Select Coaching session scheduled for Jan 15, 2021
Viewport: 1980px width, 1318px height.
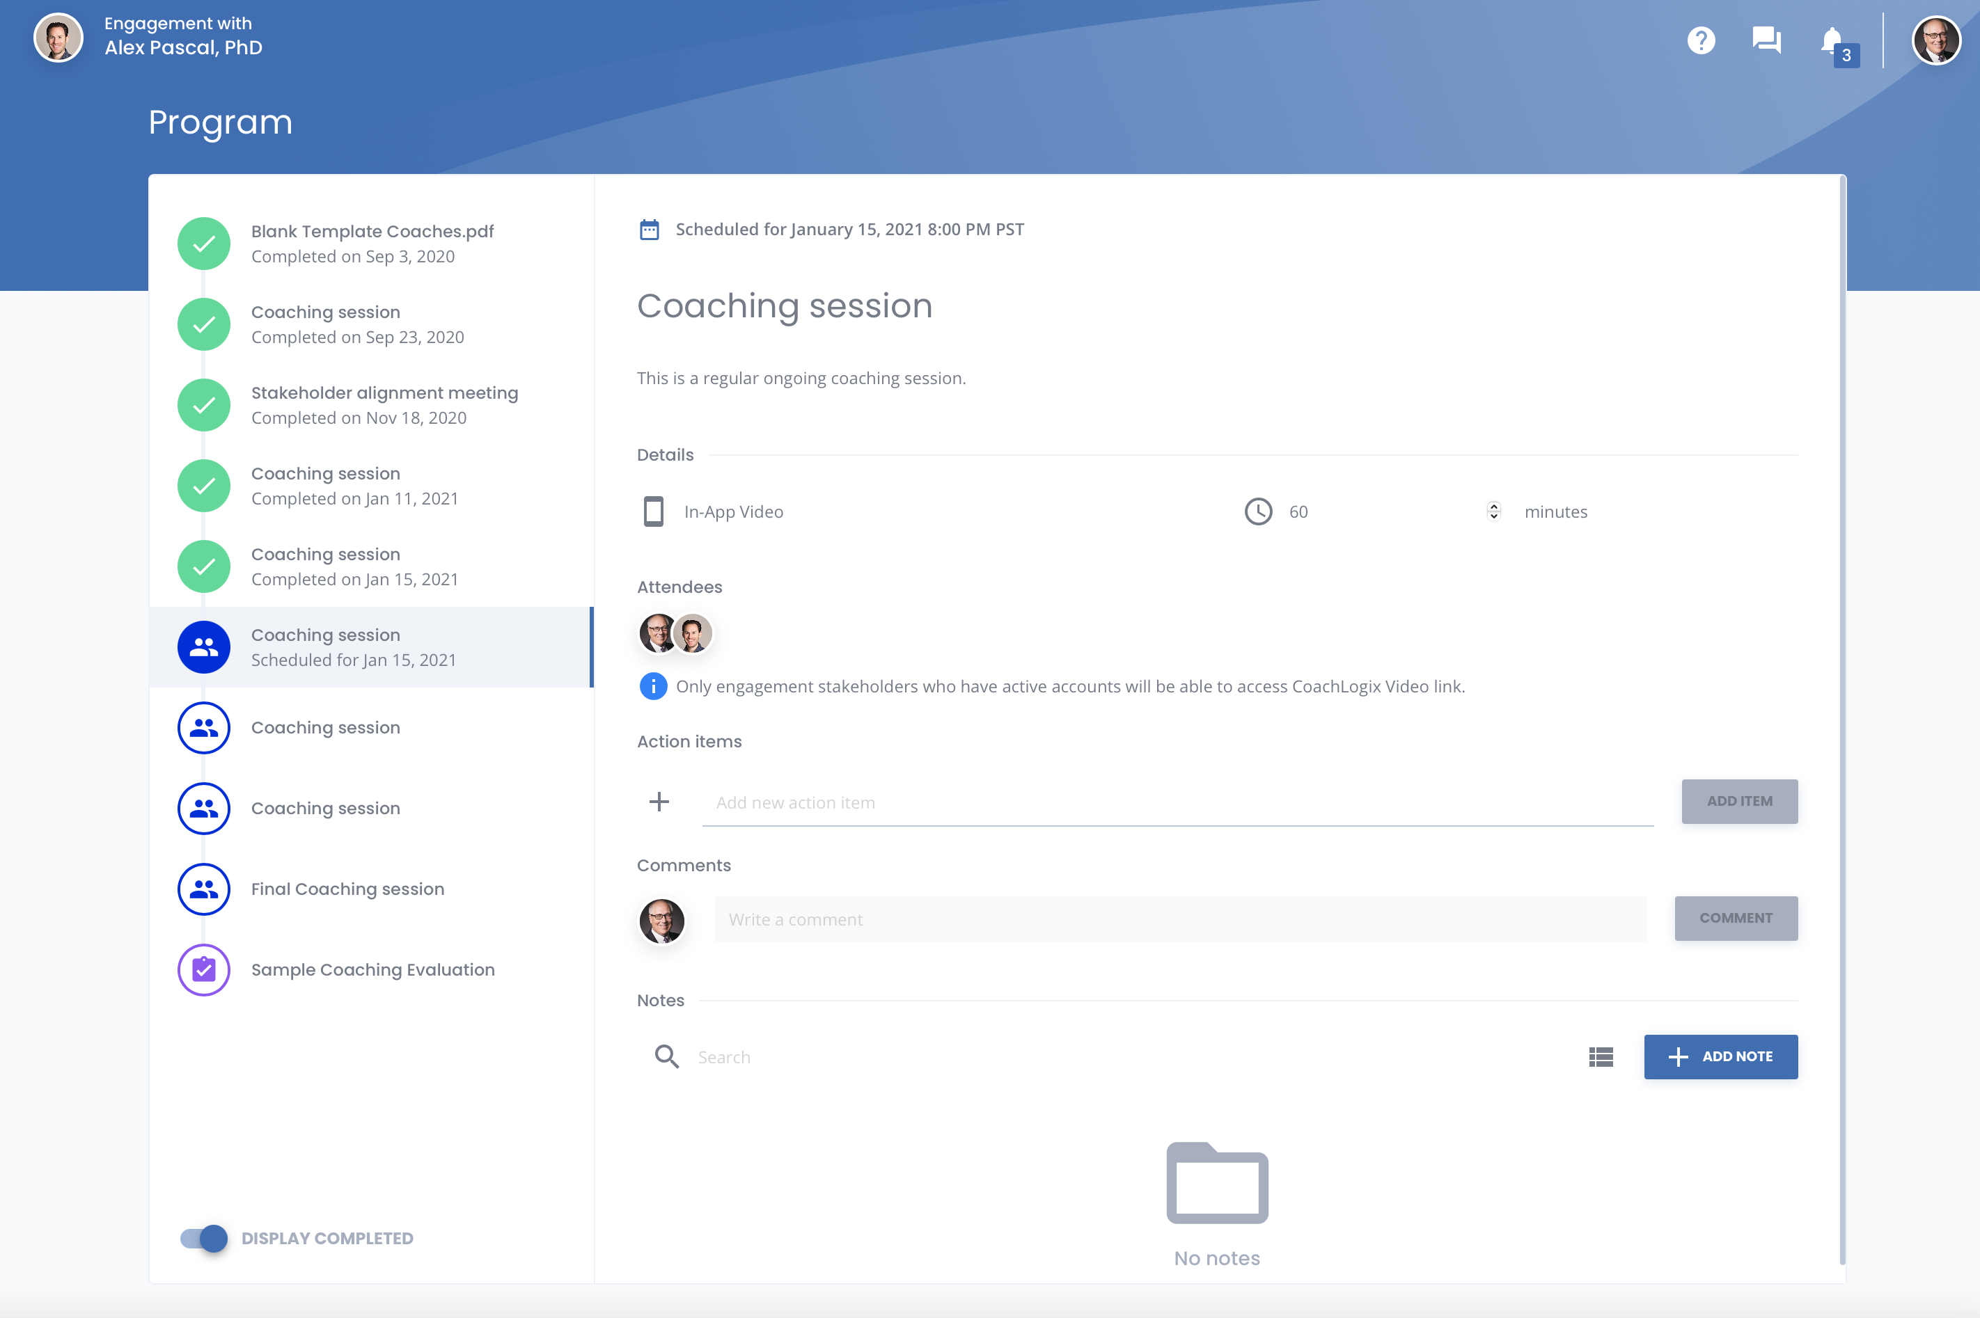(372, 647)
